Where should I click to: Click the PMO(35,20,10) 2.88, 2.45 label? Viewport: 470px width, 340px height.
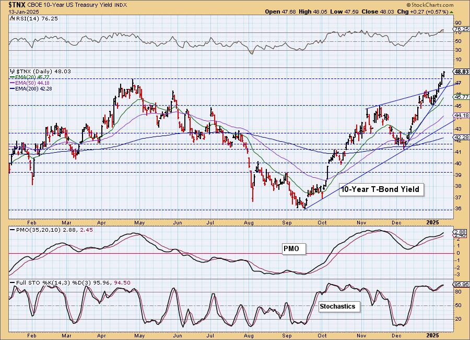point(52,230)
